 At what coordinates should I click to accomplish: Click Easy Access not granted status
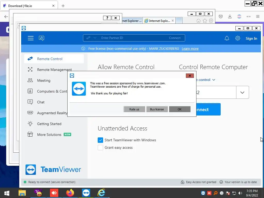click(201, 182)
